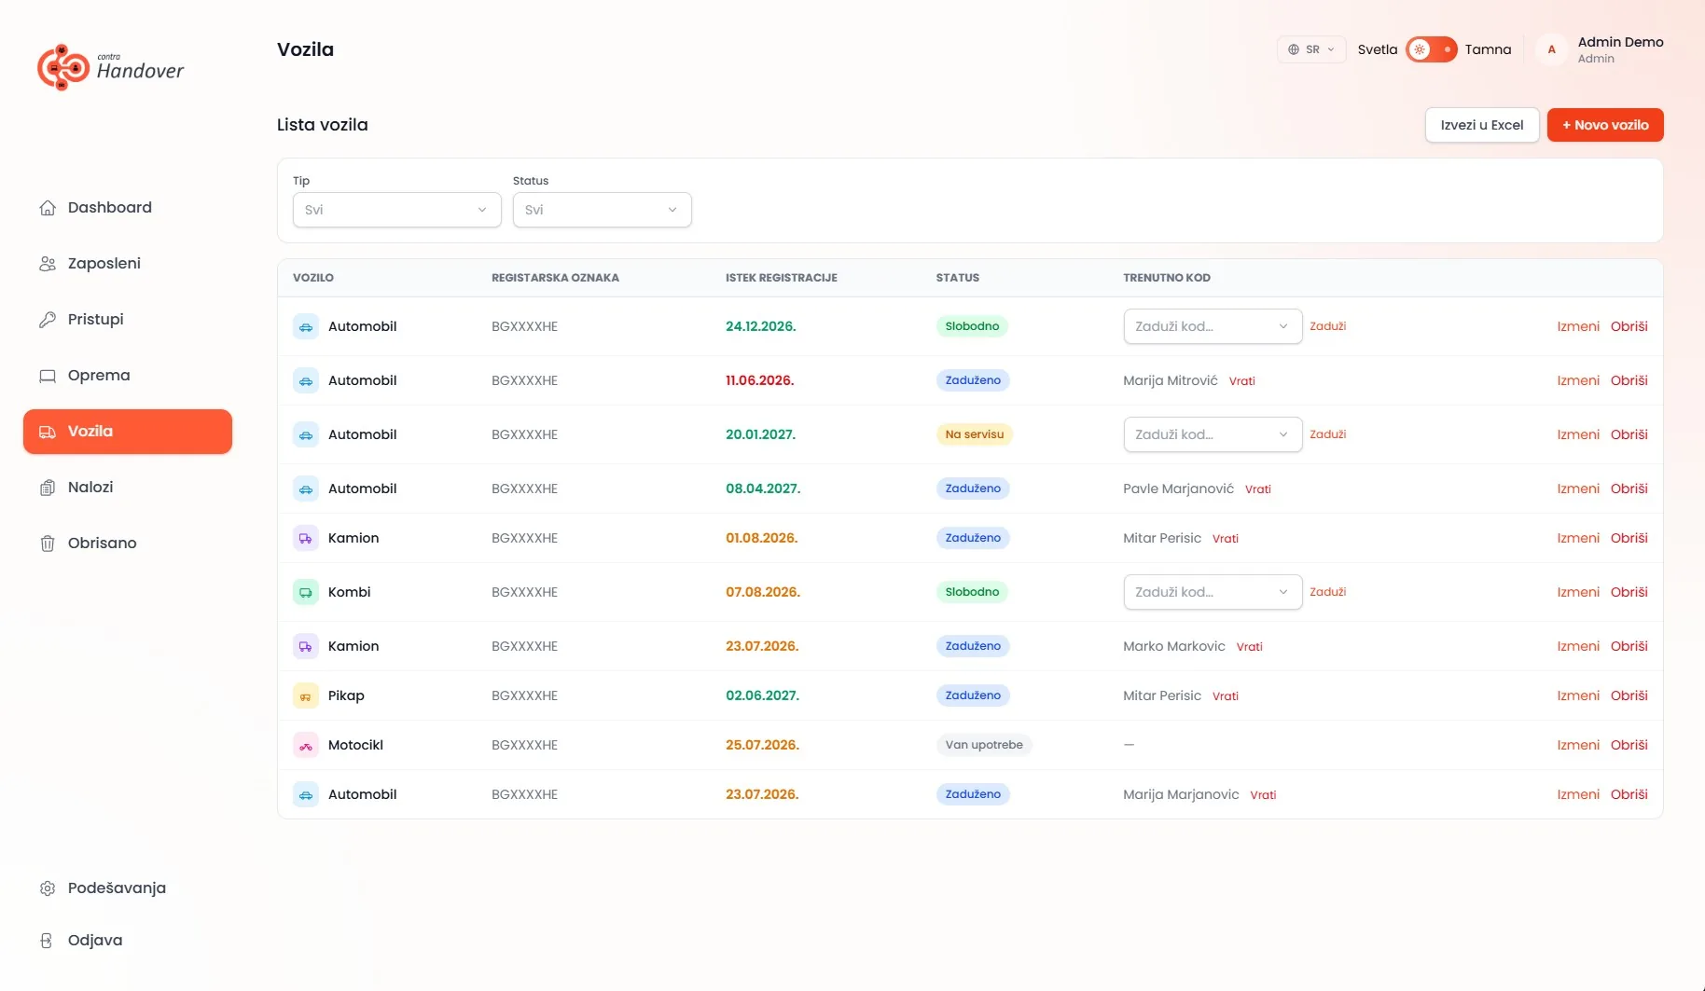1705x991 pixels.
Task: Click Obriši on the Pikap row
Action: [x=1629, y=695]
